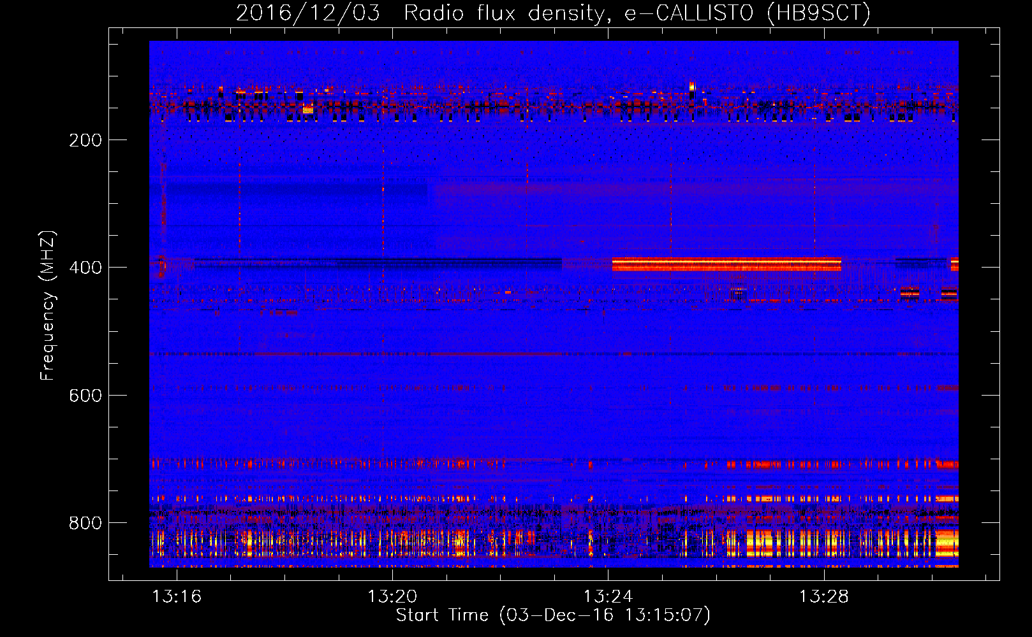Click the 13:20 time tick label
The width and height of the screenshot is (1032, 637).
coord(392,596)
